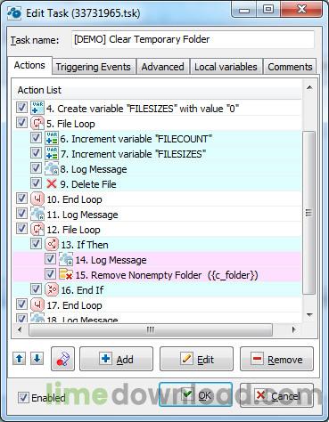The image size is (329, 422).
Task: Click the Edit Task window title icon
Action: tap(14, 13)
